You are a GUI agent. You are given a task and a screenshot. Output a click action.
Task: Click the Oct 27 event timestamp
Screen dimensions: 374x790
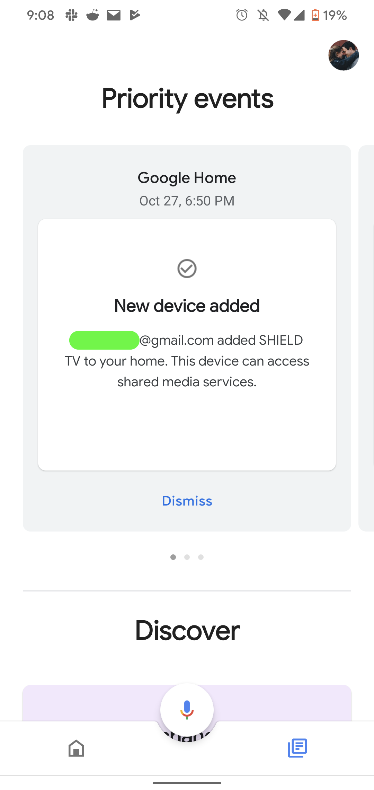pos(187,201)
